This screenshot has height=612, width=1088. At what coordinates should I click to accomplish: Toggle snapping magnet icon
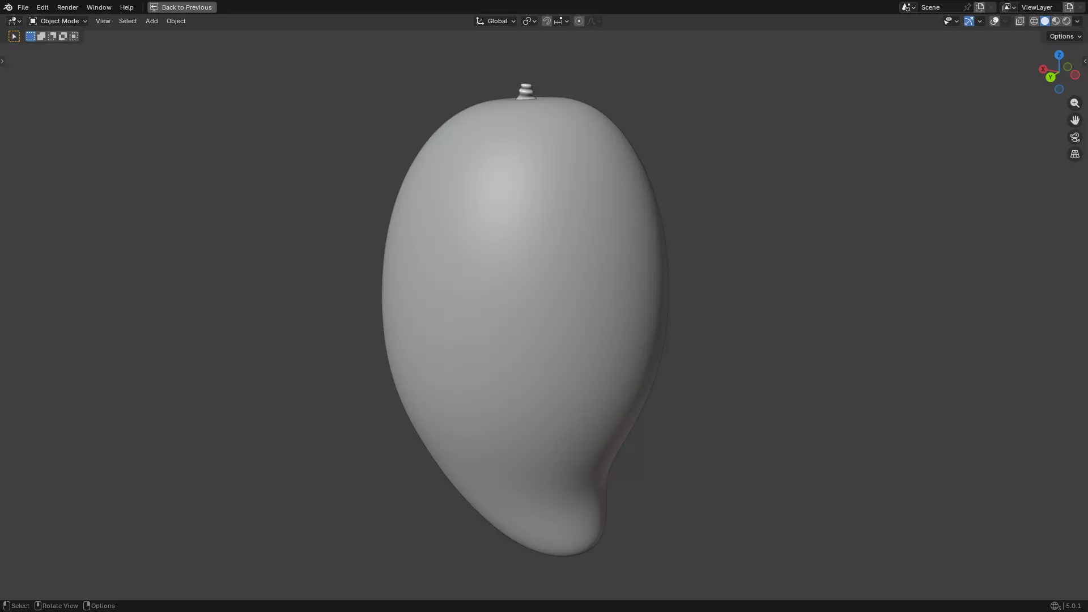547,21
